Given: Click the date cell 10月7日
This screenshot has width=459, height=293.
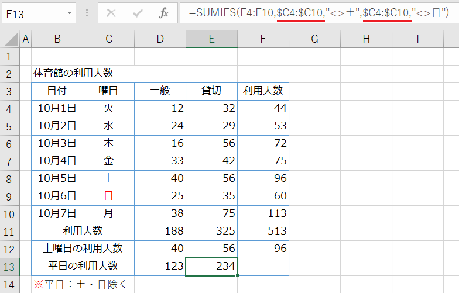Looking at the screenshot, I should tap(57, 214).
